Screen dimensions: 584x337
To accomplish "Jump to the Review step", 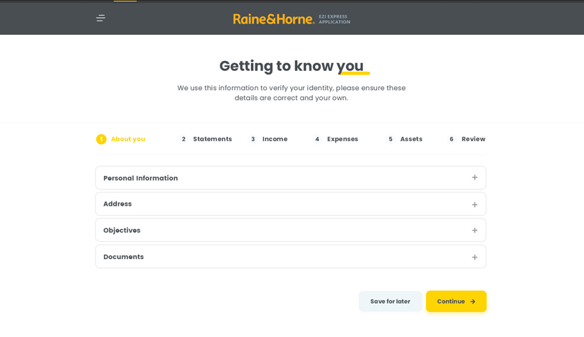I will 473,139.
